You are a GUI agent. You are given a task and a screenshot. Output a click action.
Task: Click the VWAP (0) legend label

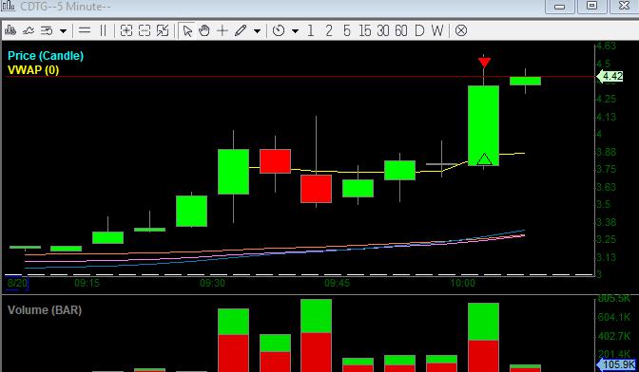tap(33, 70)
